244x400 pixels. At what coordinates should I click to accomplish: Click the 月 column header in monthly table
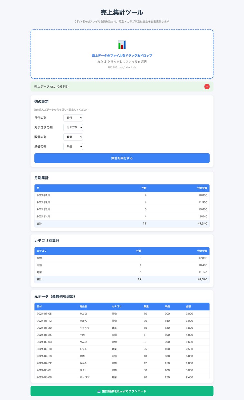click(38, 188)
